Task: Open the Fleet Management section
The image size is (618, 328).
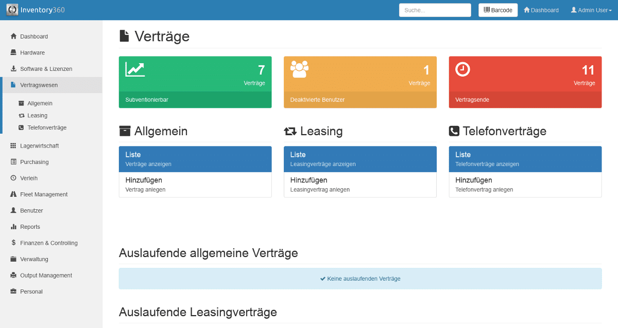Action: pyautogui.click(x=44, y=194)
